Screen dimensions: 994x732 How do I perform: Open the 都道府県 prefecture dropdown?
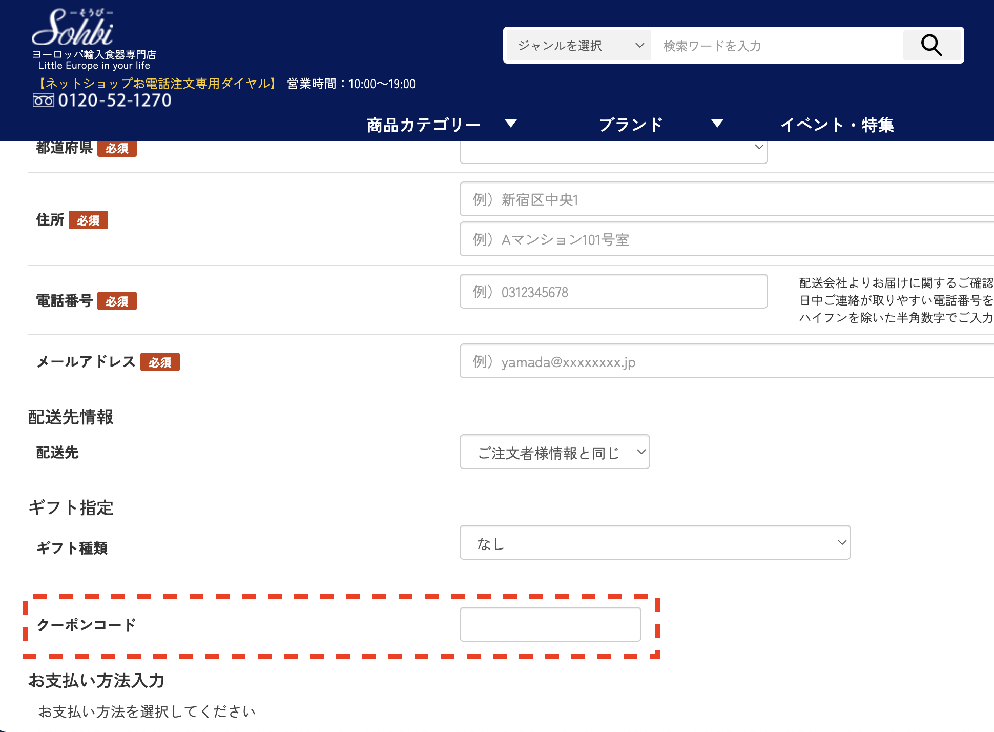(x=613, y=152)
